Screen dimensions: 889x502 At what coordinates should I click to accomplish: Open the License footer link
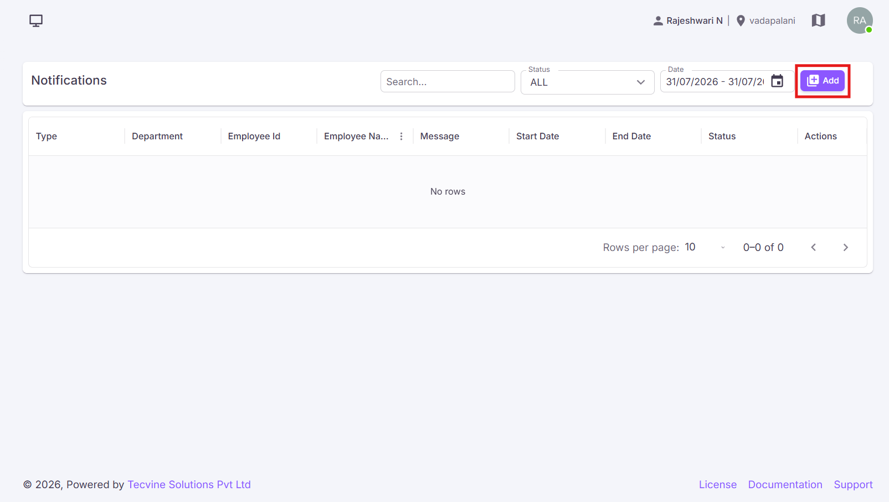pyautogui.click(x=718, y=485)
